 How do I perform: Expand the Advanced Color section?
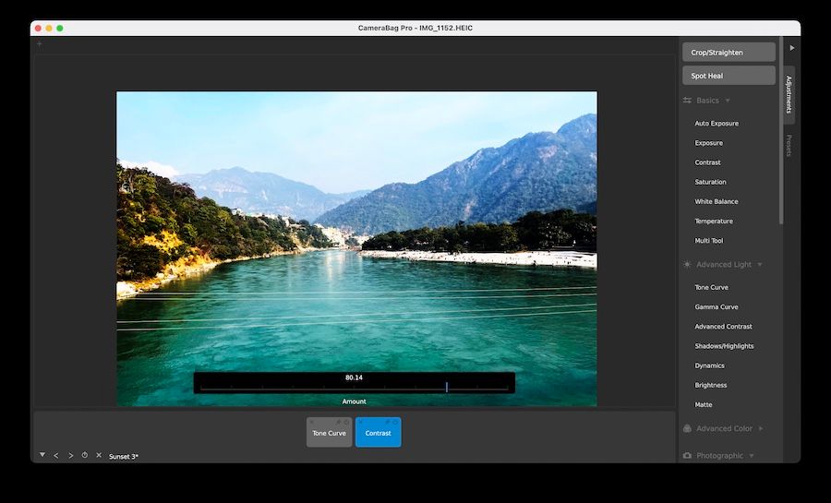pos(760,428)
